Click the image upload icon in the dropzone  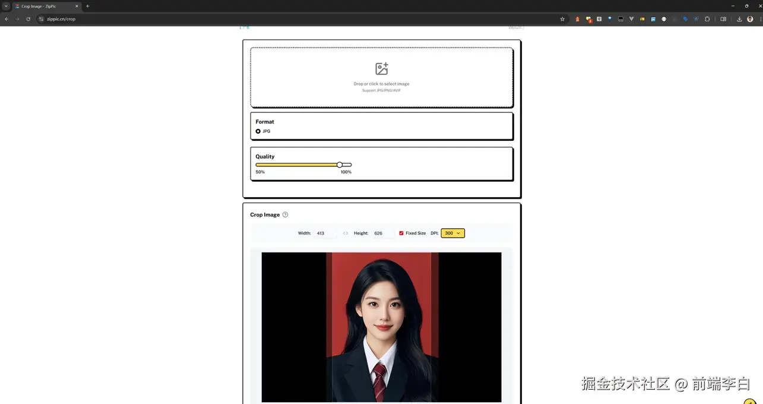381,68
